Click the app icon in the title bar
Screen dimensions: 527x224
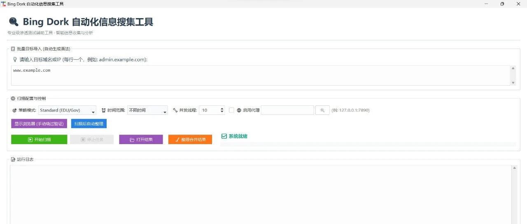pyautogui.click(x=4, y=4)
